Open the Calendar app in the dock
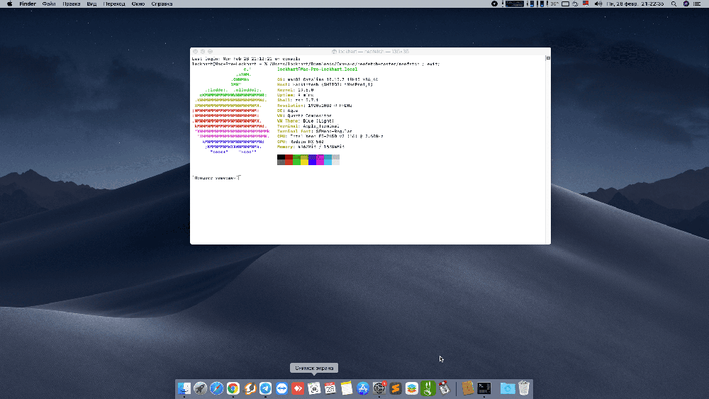709x399 pixels. 330,388
